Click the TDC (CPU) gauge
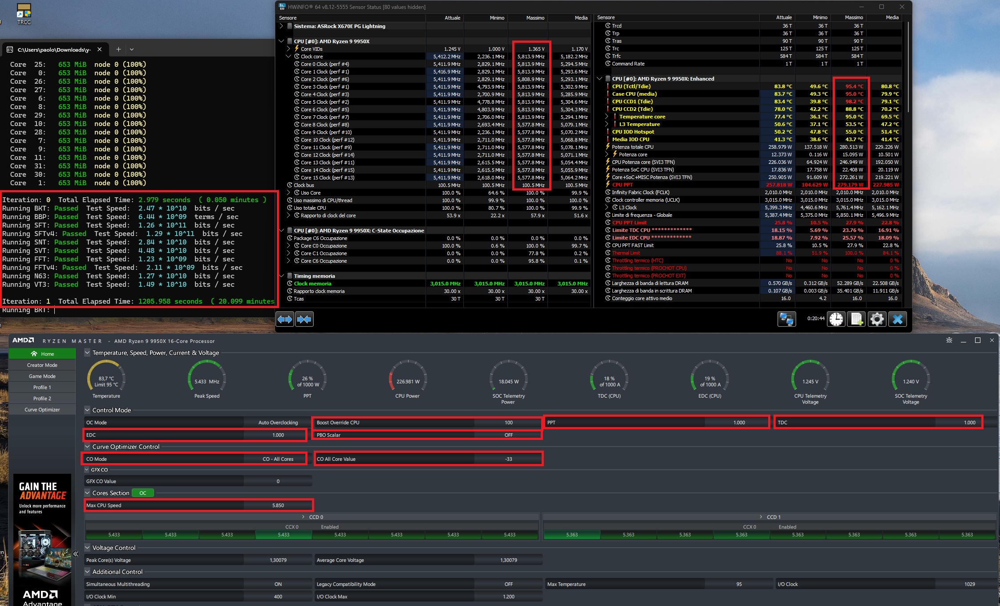Screen dimensions: 1000x606 [609, 379]
